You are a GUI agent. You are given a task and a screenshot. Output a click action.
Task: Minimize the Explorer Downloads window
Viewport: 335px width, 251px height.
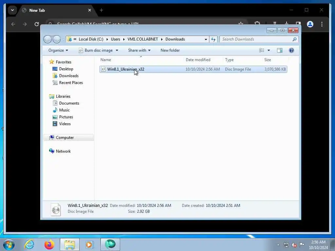click(x=272, y=30)
